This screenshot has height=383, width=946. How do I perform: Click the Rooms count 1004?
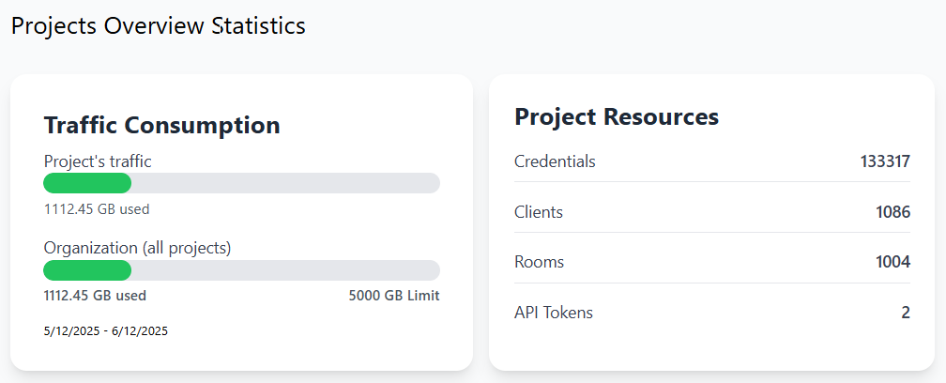tap(893, 262)
